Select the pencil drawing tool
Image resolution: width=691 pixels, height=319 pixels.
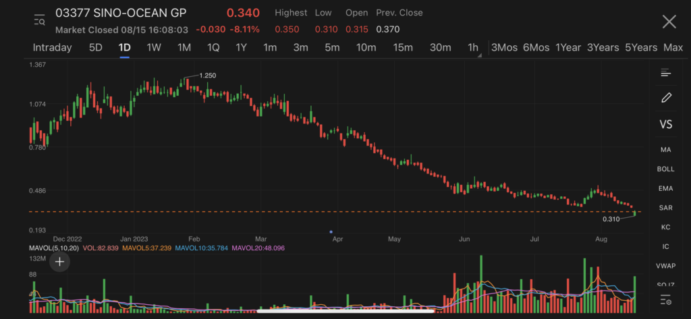[666, 97]
